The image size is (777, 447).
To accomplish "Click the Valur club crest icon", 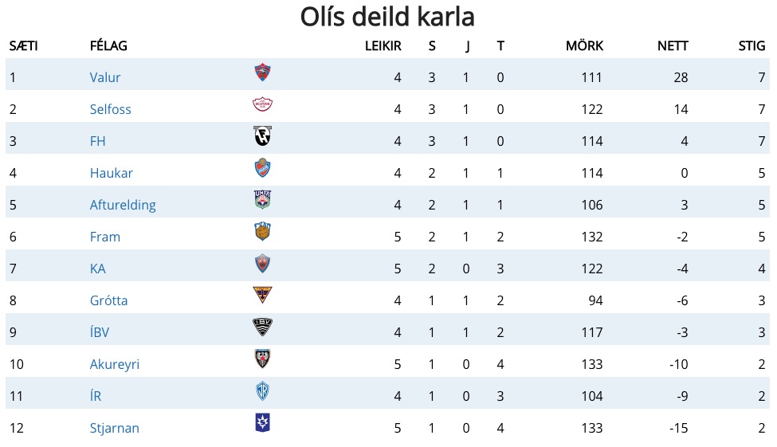I will click(262, 73).
